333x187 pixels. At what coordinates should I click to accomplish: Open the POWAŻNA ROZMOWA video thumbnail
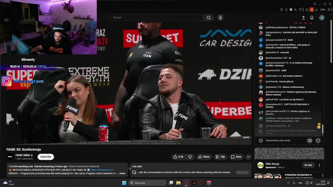(x=268, y=176)
